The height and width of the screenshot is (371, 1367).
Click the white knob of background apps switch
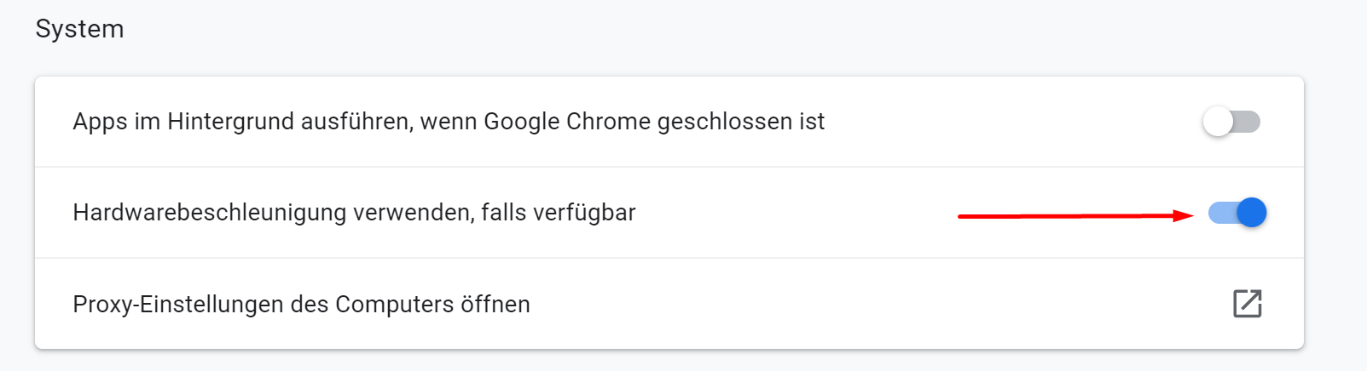pos(1218,122)
